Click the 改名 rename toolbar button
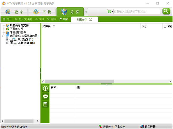 pyautogui.click(x=39, y=19)
